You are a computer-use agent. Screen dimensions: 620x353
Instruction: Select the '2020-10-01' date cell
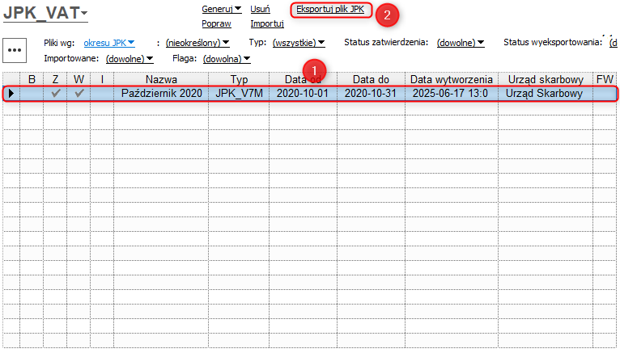click(x=303, y=94)
